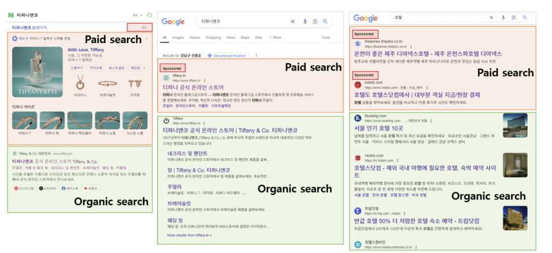
Task: Open Google Lens in the 티파니앤코 search bar
Action: pos(315,22)
